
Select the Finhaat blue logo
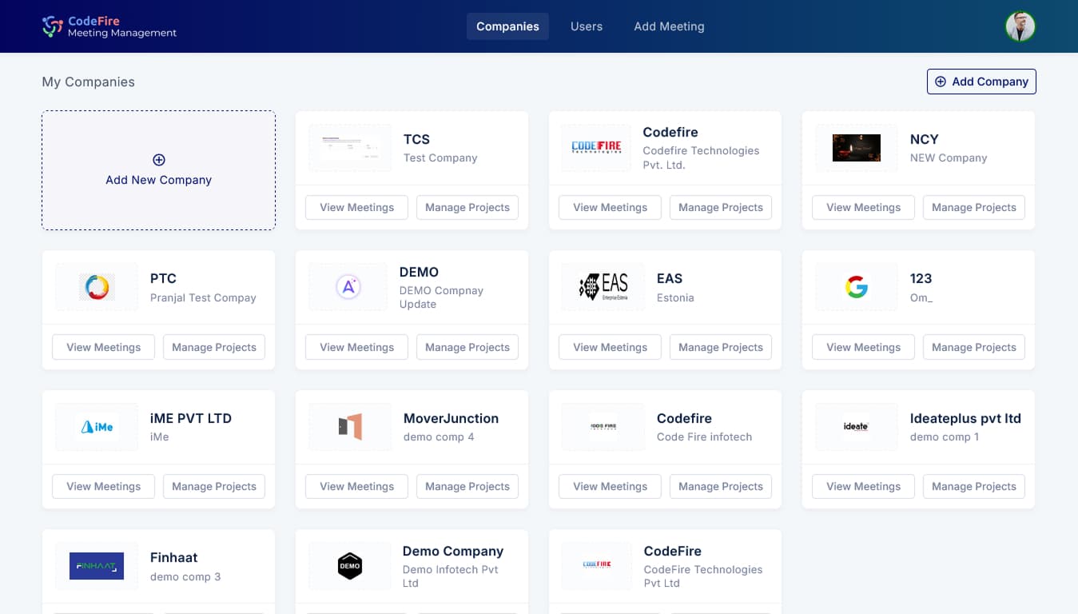pyautogui.click(x=97, y=566)
